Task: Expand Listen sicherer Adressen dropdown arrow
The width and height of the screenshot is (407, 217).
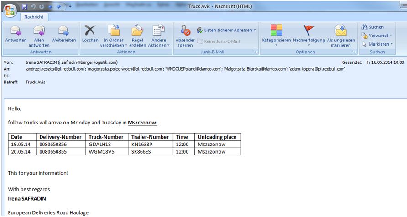Action: coord(255,30)
